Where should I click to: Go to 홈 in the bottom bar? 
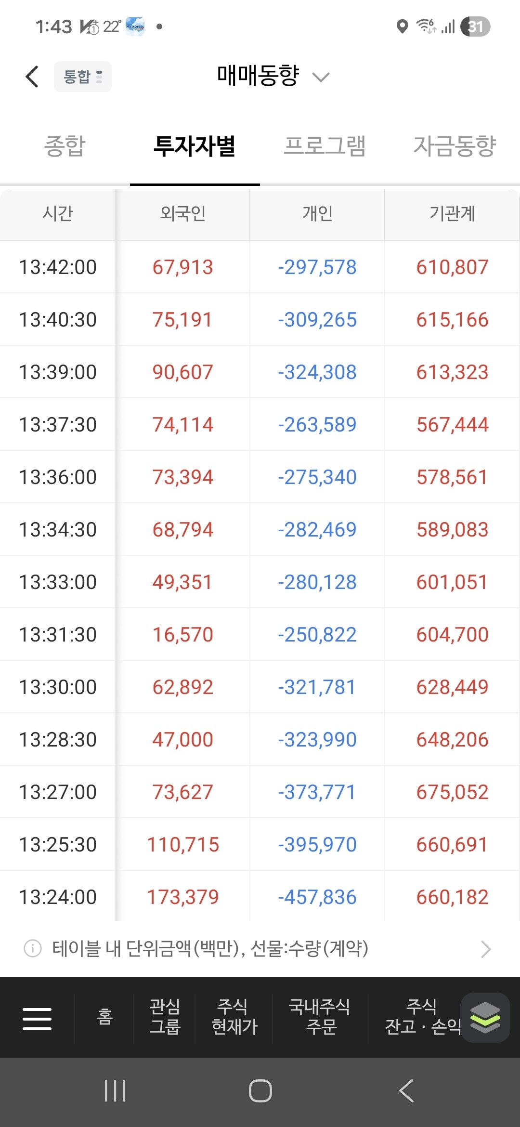pyautogui.click(x=104, y=1017)
